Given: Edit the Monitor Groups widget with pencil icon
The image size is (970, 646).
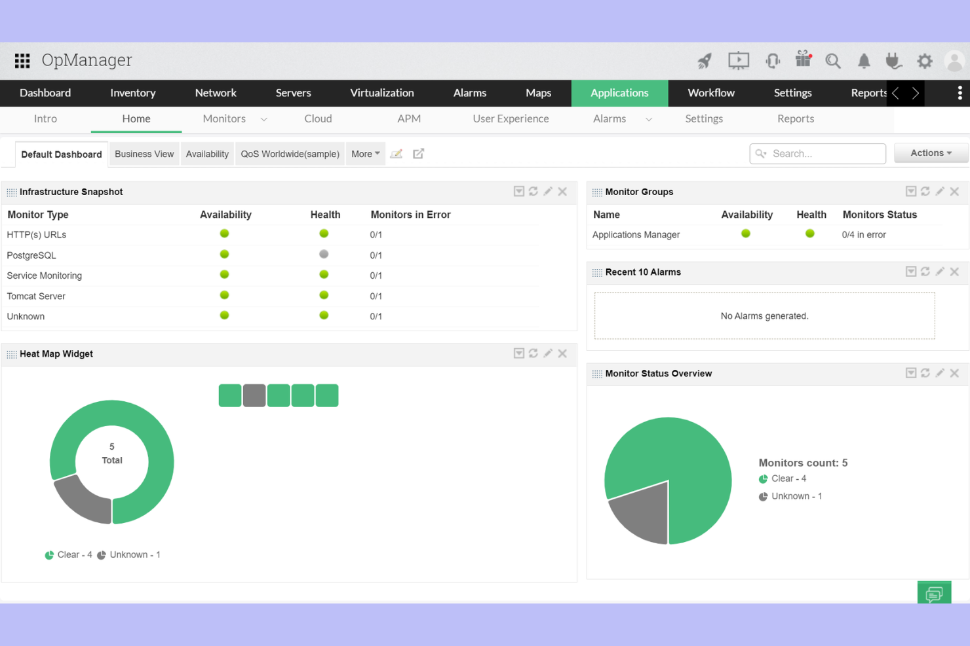Looking at the screenshot, I should [940, 191].
